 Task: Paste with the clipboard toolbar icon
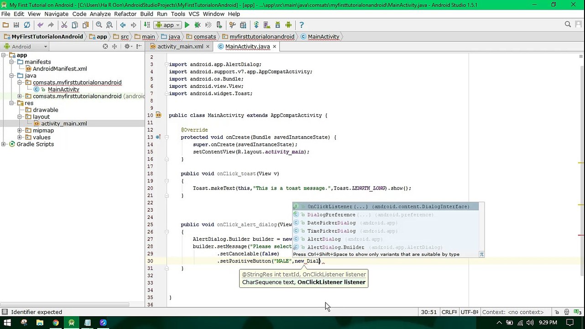point(85,25)
